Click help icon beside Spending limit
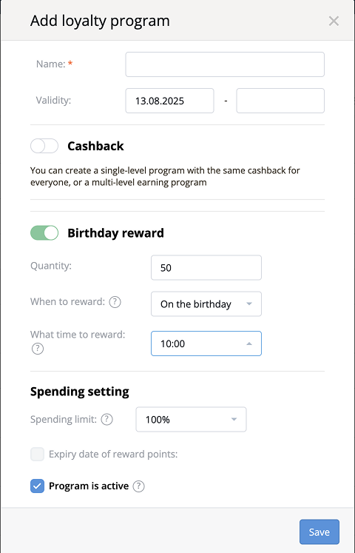355x553 pixels. click(x=106, y=420)
